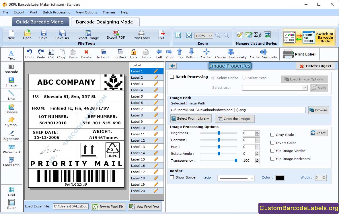
Task: Bring object To Front
Action: tap(103, 54)
